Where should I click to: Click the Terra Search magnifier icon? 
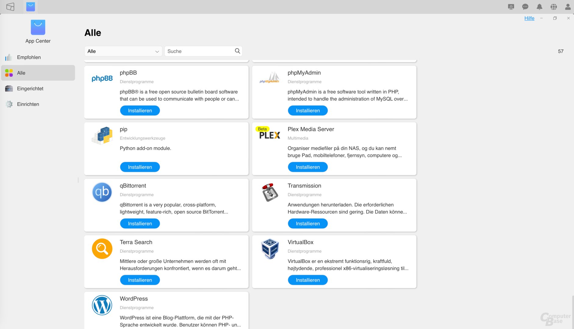(x=102, y=249)
